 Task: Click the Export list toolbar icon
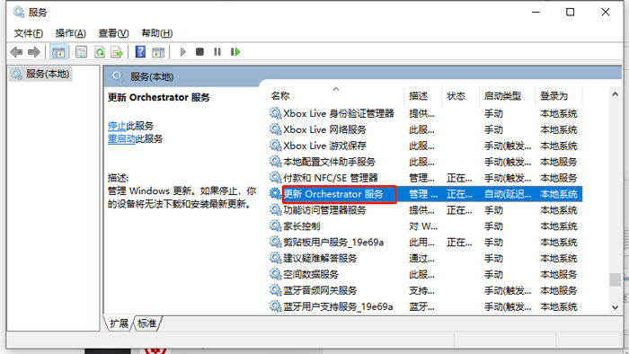117,52
